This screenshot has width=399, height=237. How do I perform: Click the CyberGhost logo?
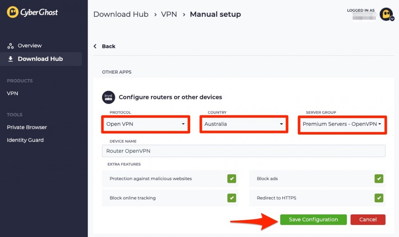click(x=32, y=12)
